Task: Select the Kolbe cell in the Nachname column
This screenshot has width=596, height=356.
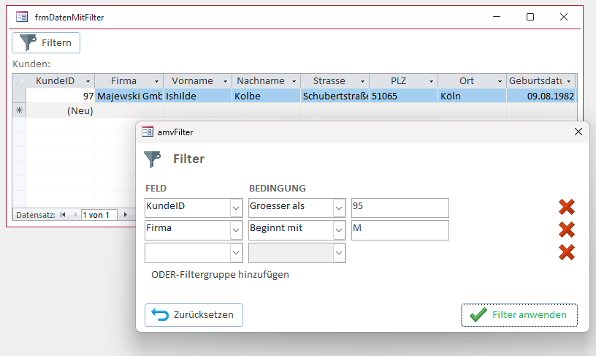Action: point(267,96)
